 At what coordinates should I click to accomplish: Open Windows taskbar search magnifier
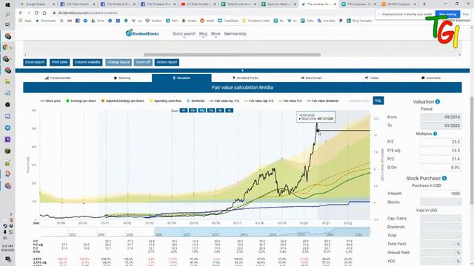[x=7, y=15]
